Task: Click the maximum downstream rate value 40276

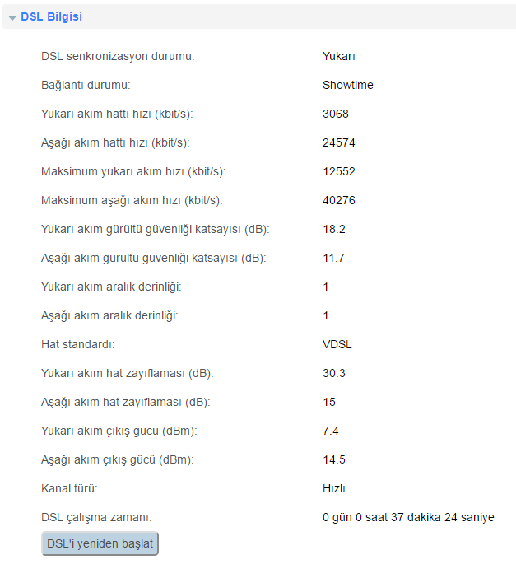Action: (x=339, y=200)
